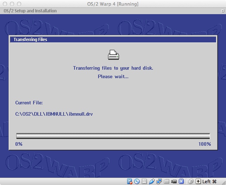Click the keyboard capture arrow icon
The height and width of the screenshot is (185, 226).
198,181
